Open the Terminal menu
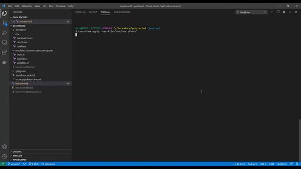 pos(61,6)
